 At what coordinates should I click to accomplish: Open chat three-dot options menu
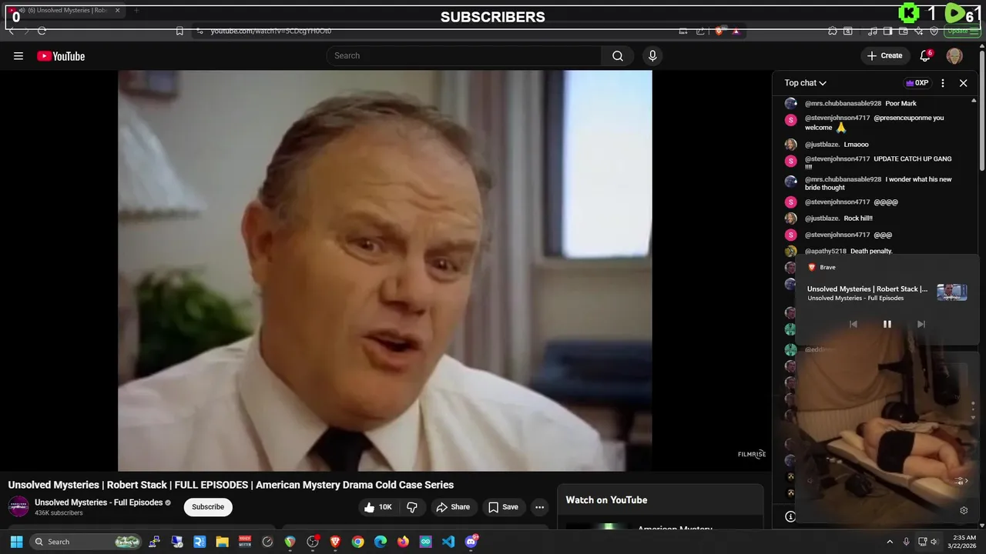coord(943,83)
